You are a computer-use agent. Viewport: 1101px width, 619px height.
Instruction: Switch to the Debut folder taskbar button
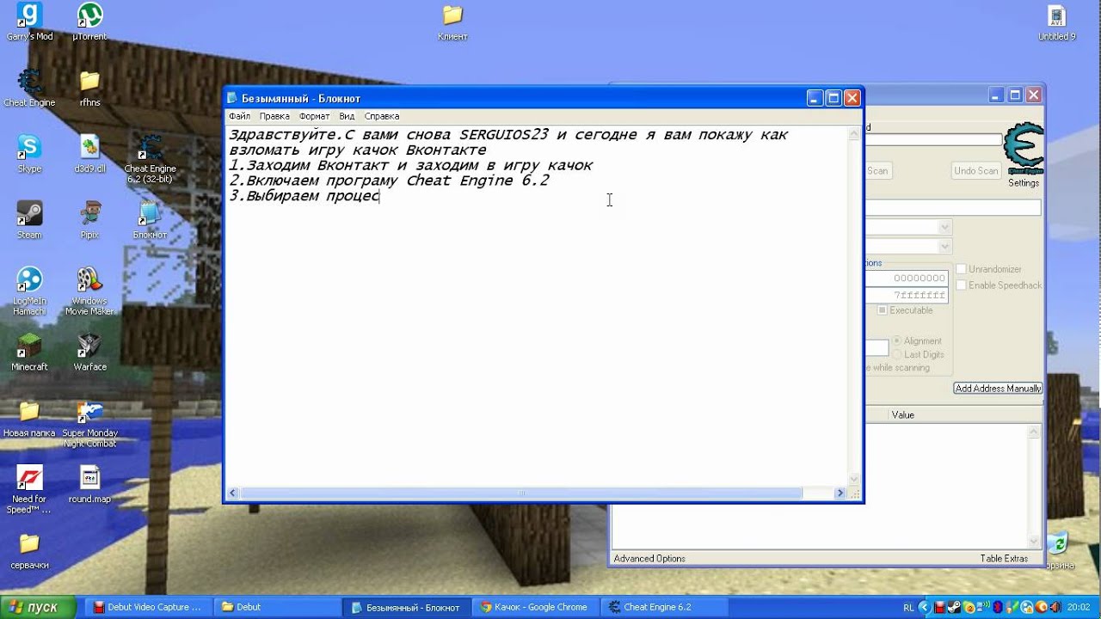tap(276, 607)
